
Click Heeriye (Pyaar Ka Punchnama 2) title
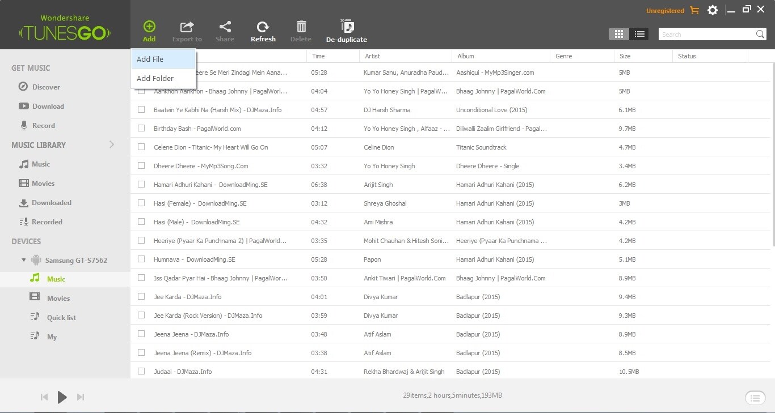[220, 241]
